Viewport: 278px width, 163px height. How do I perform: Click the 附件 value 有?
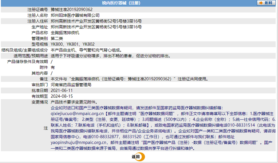pyautogui.click(x=53, y=67)
